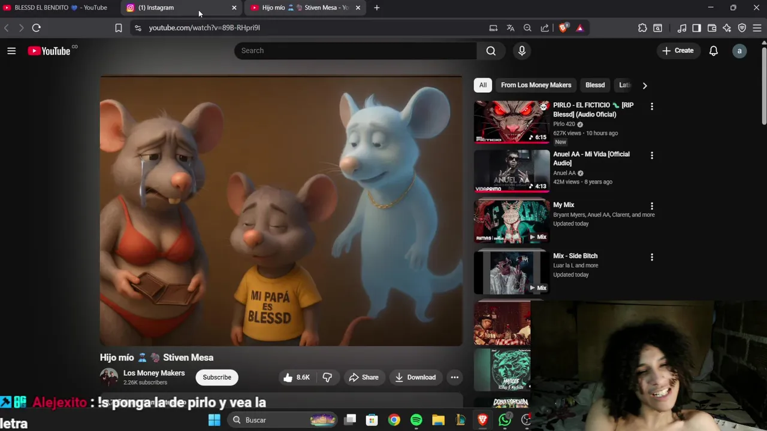The width and height of the screenshot is (767, 431).
Task: Switch to BLESSD EL BENDITO YouTube tab
Action: tap(60, 8)
